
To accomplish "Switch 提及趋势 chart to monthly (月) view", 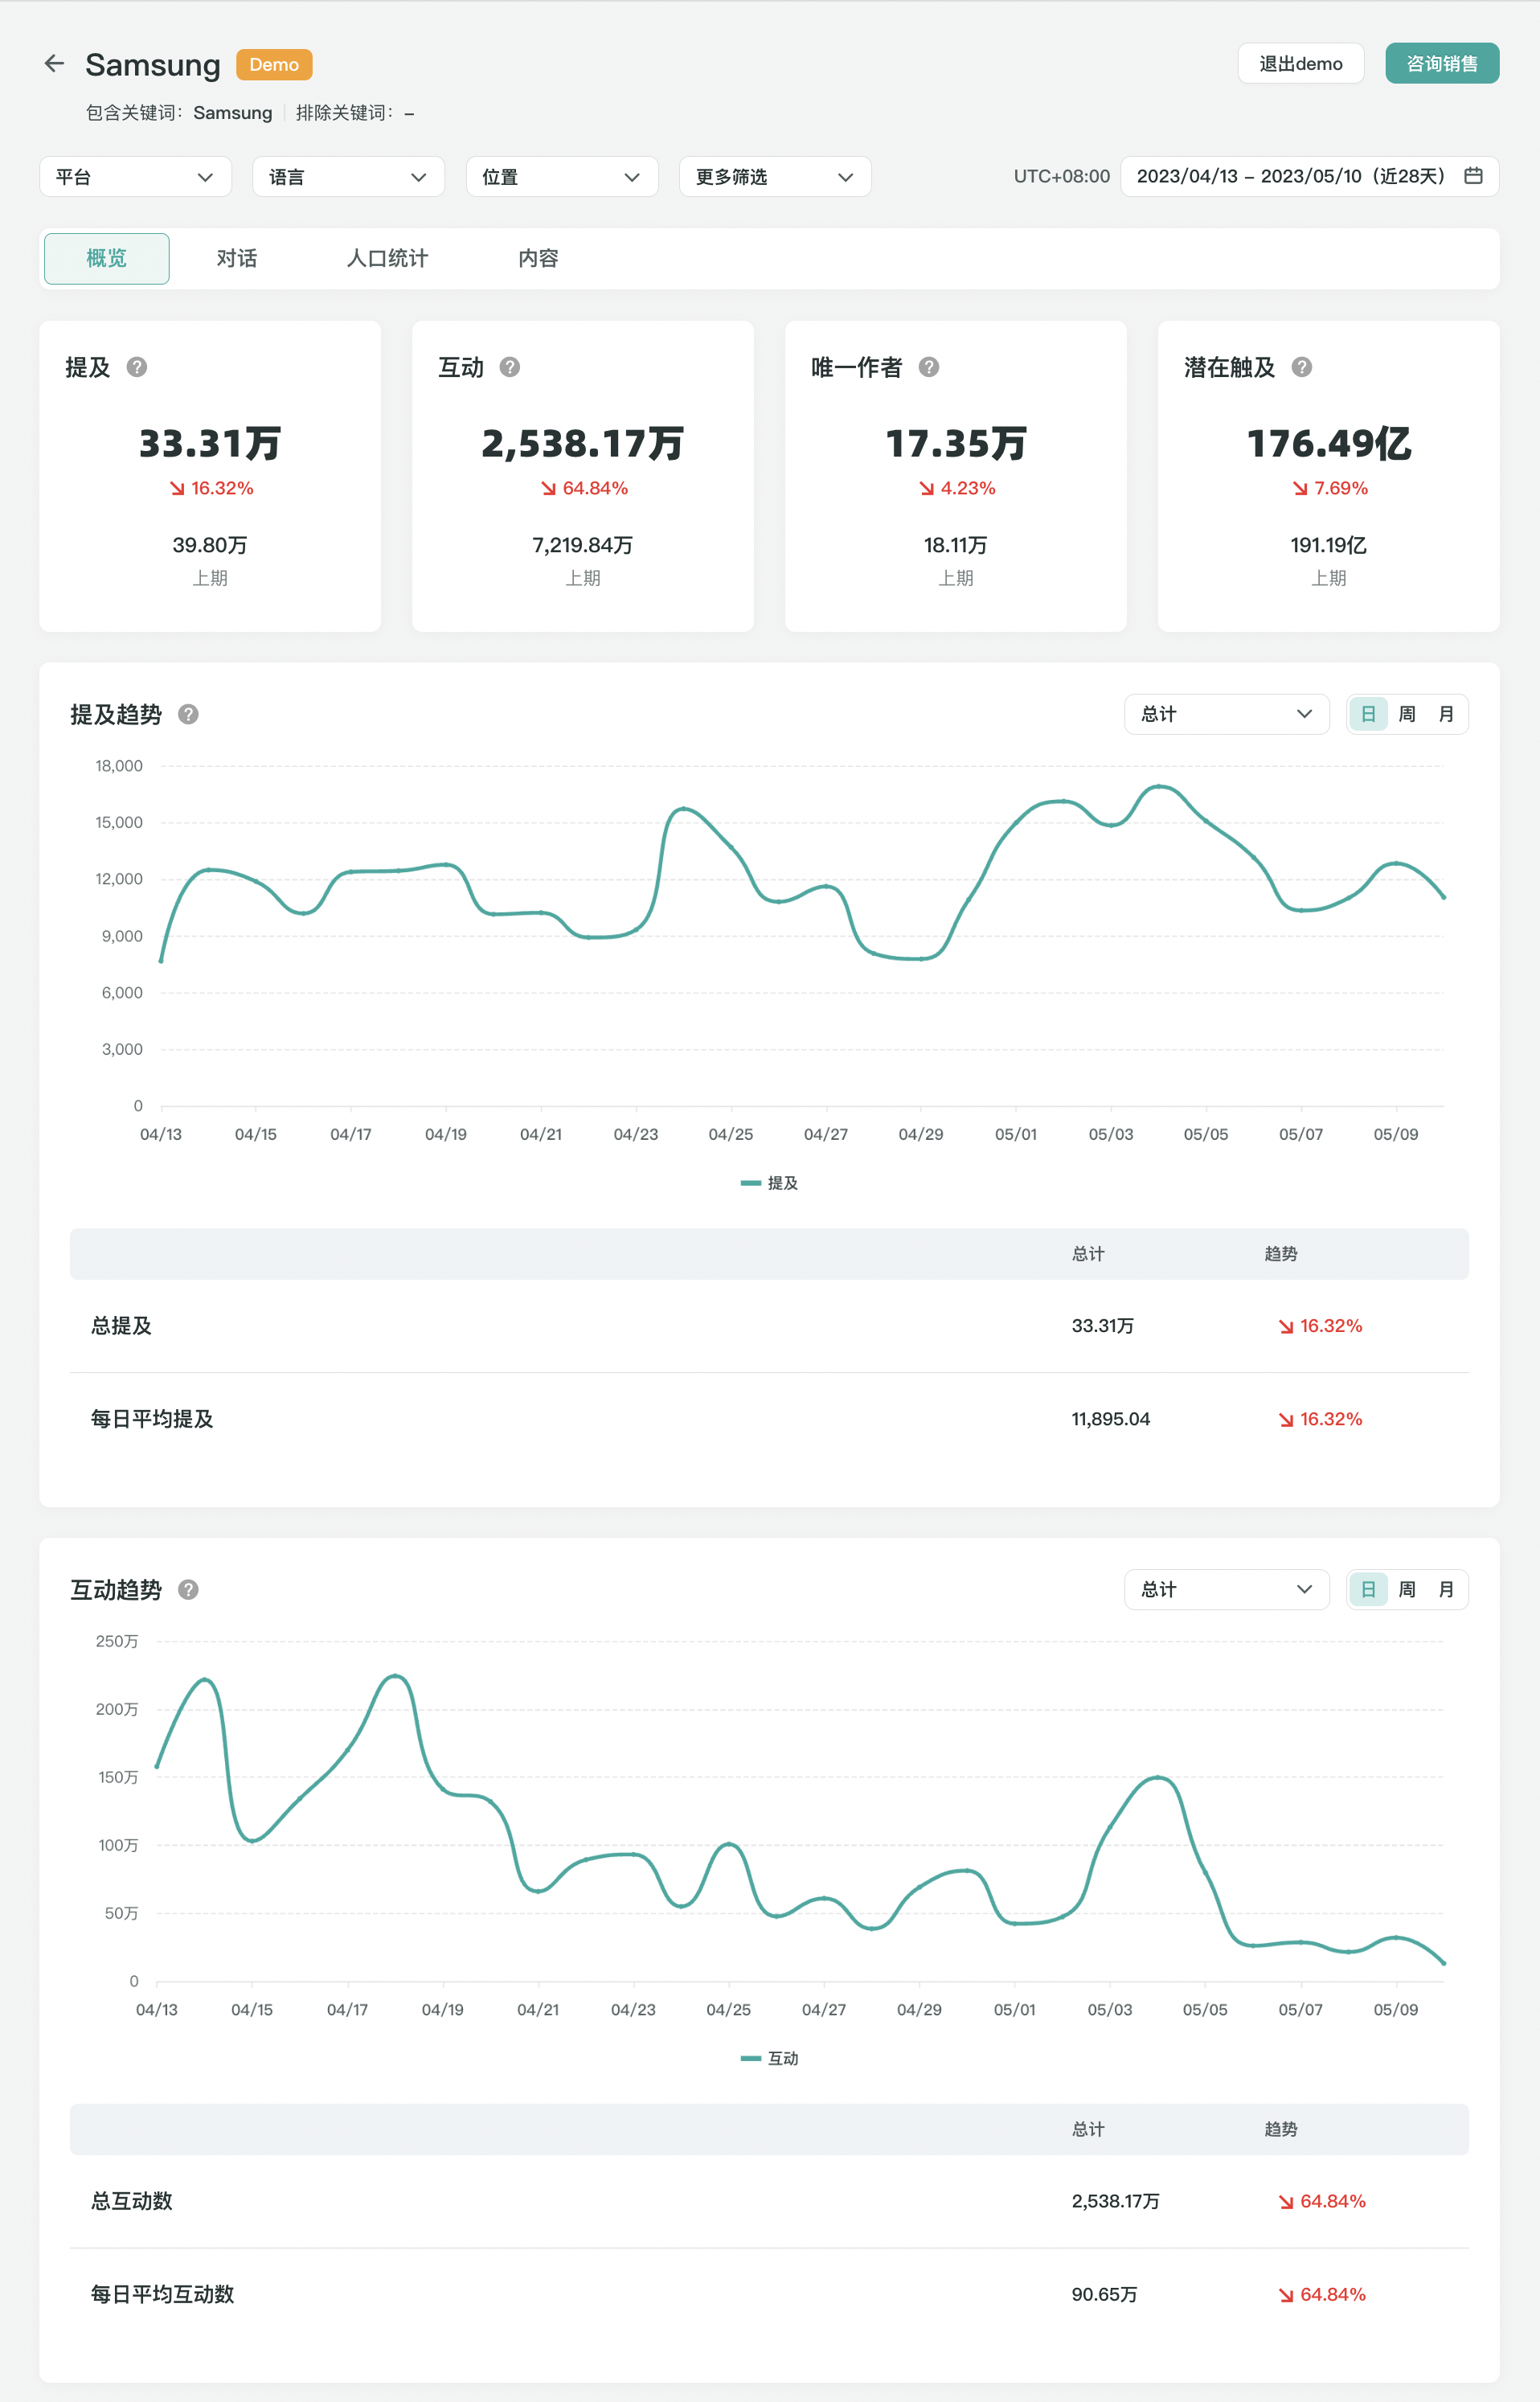I will point(1446,714).
